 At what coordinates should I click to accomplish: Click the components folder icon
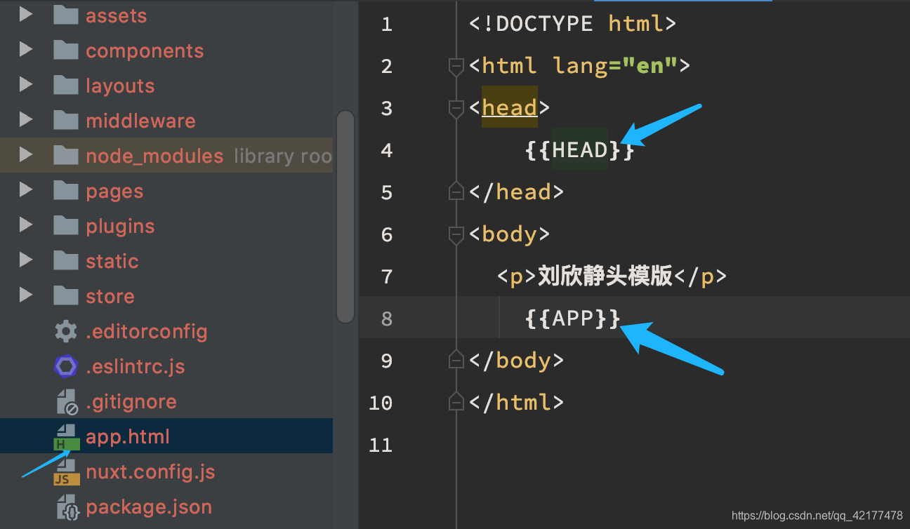pos(66,49)
